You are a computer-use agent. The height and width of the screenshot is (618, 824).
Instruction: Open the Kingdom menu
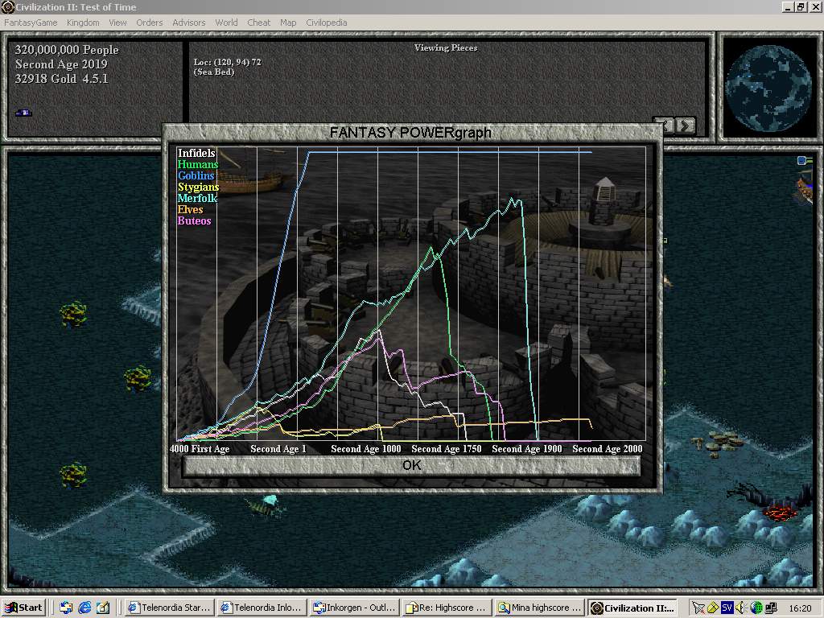[x=83, y=23]
